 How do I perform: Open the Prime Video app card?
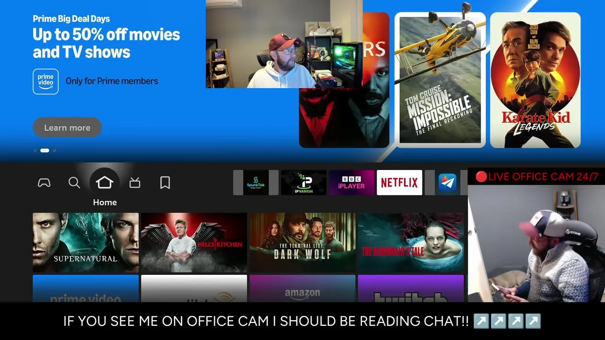pyautogui.click(x=86, y=289)
